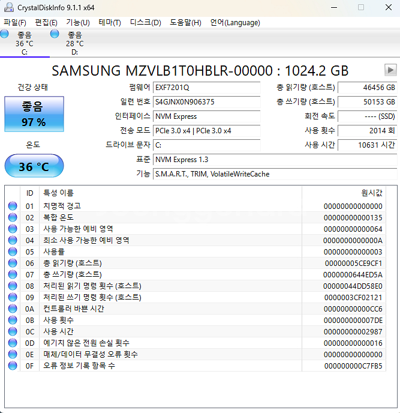Click status icon of 치명적 경고 row

tap(13, 206)
